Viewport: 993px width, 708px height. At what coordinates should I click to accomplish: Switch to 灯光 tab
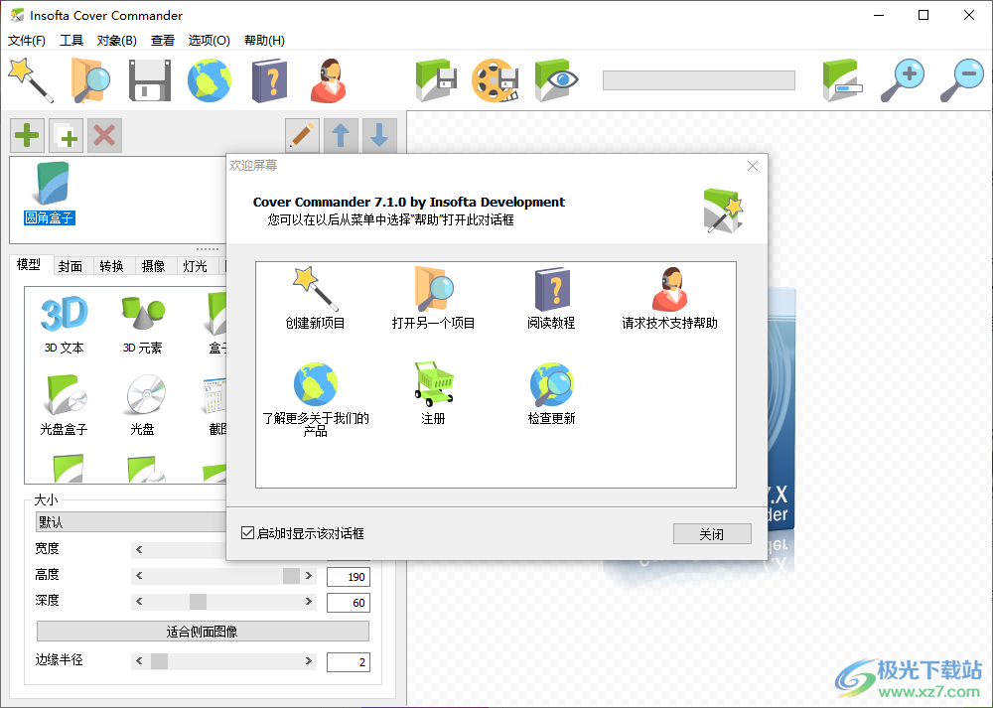[x=195, y=266]
